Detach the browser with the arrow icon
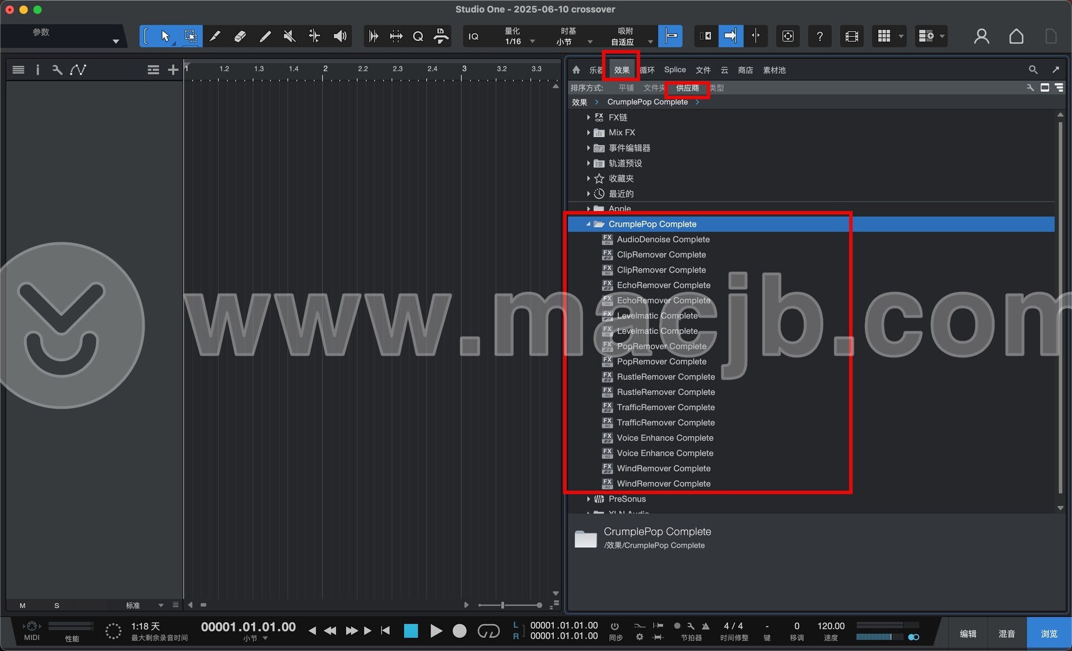This screenshot has height=651, width=1072. [x=1055, y=70]
